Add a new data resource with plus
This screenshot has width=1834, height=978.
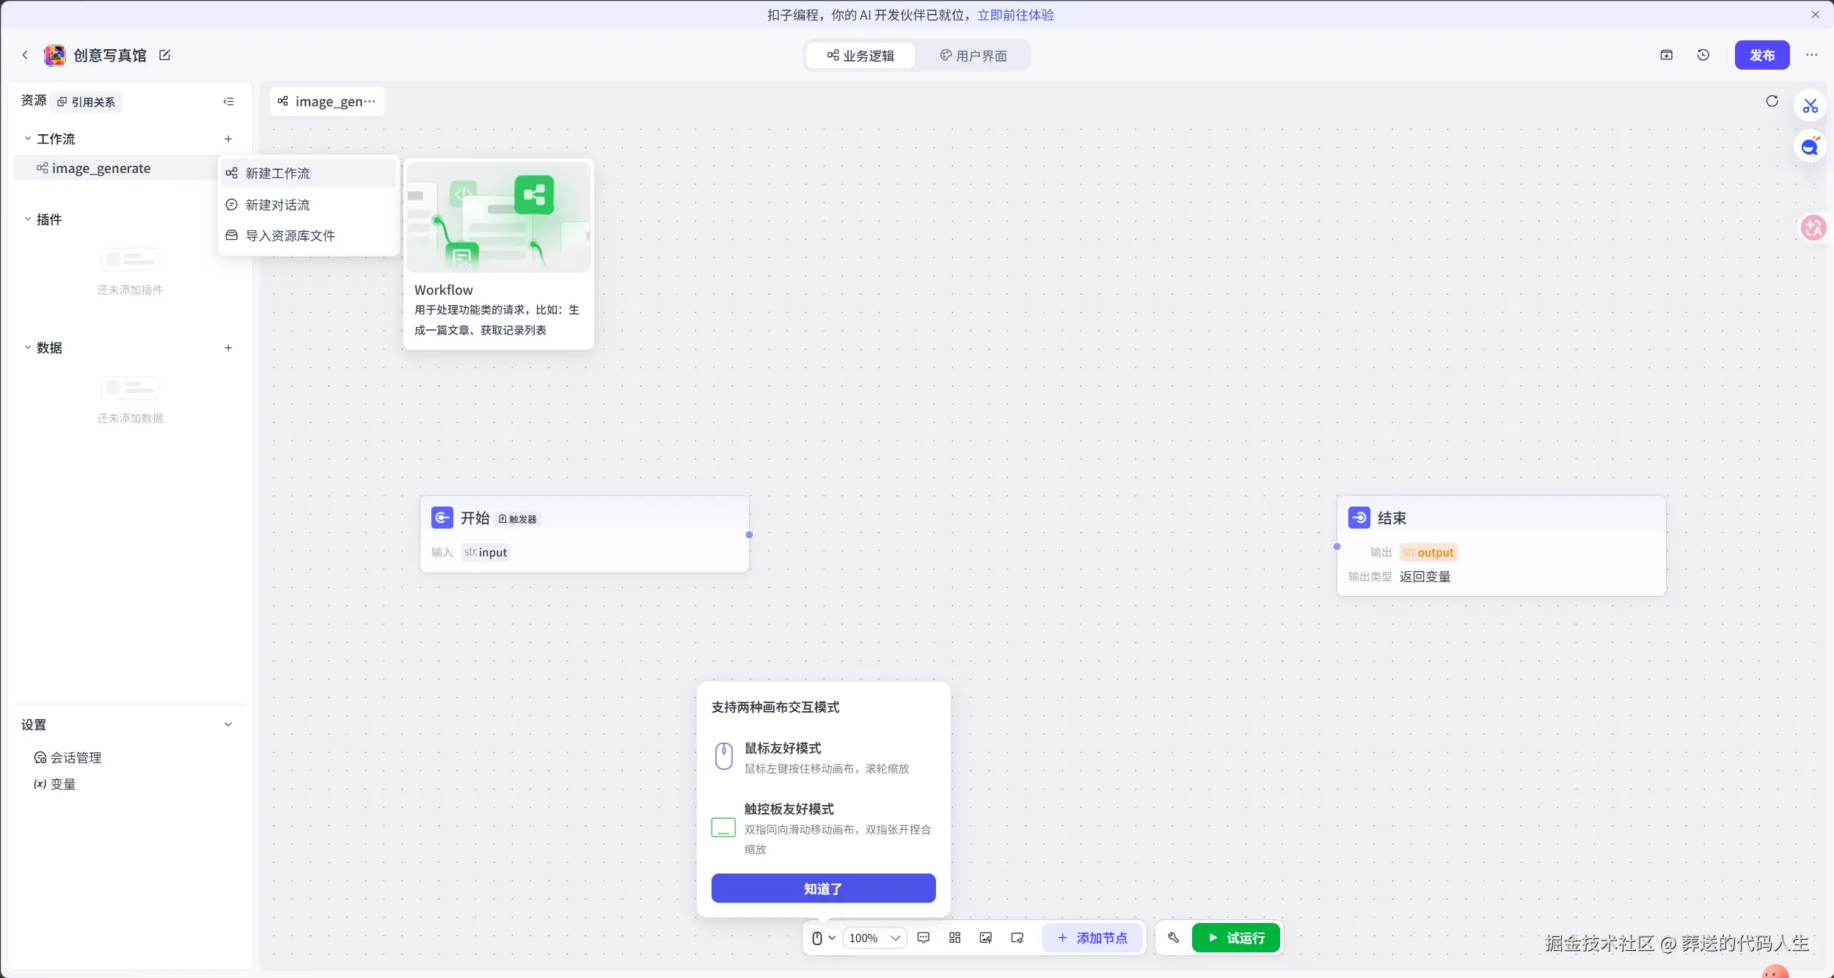228,348
